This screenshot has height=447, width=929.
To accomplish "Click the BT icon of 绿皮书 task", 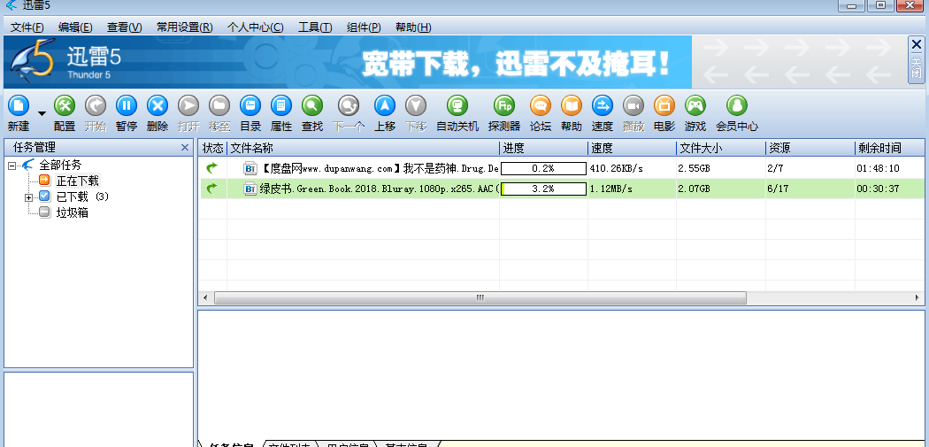I will tap(250, 189).
